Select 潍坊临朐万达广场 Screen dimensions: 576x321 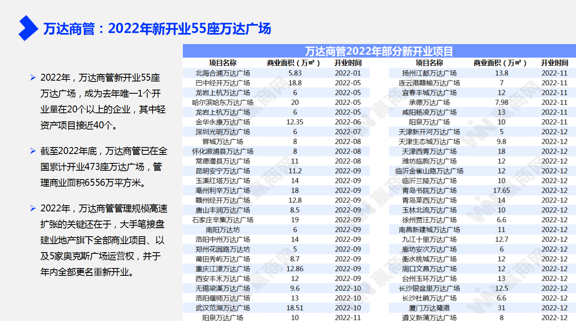(x=429, y=161)
